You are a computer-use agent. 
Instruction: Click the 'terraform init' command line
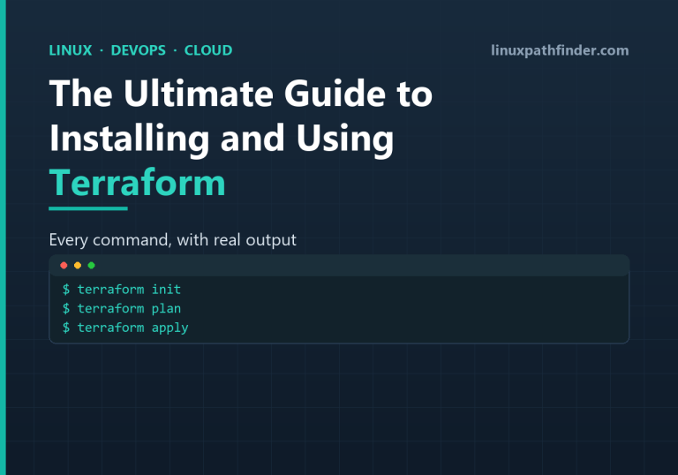point(122,289)
